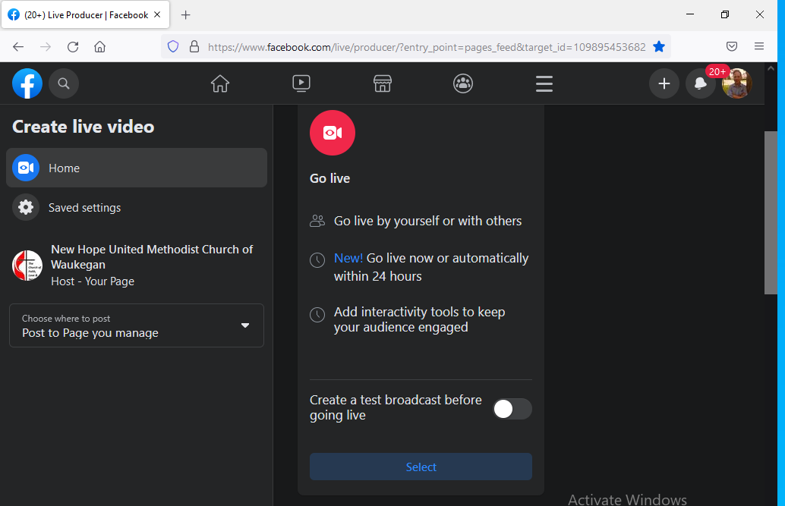Select the Watch video icon in top navbar
This screenshot has height=506, width=785.
(301, 83)
